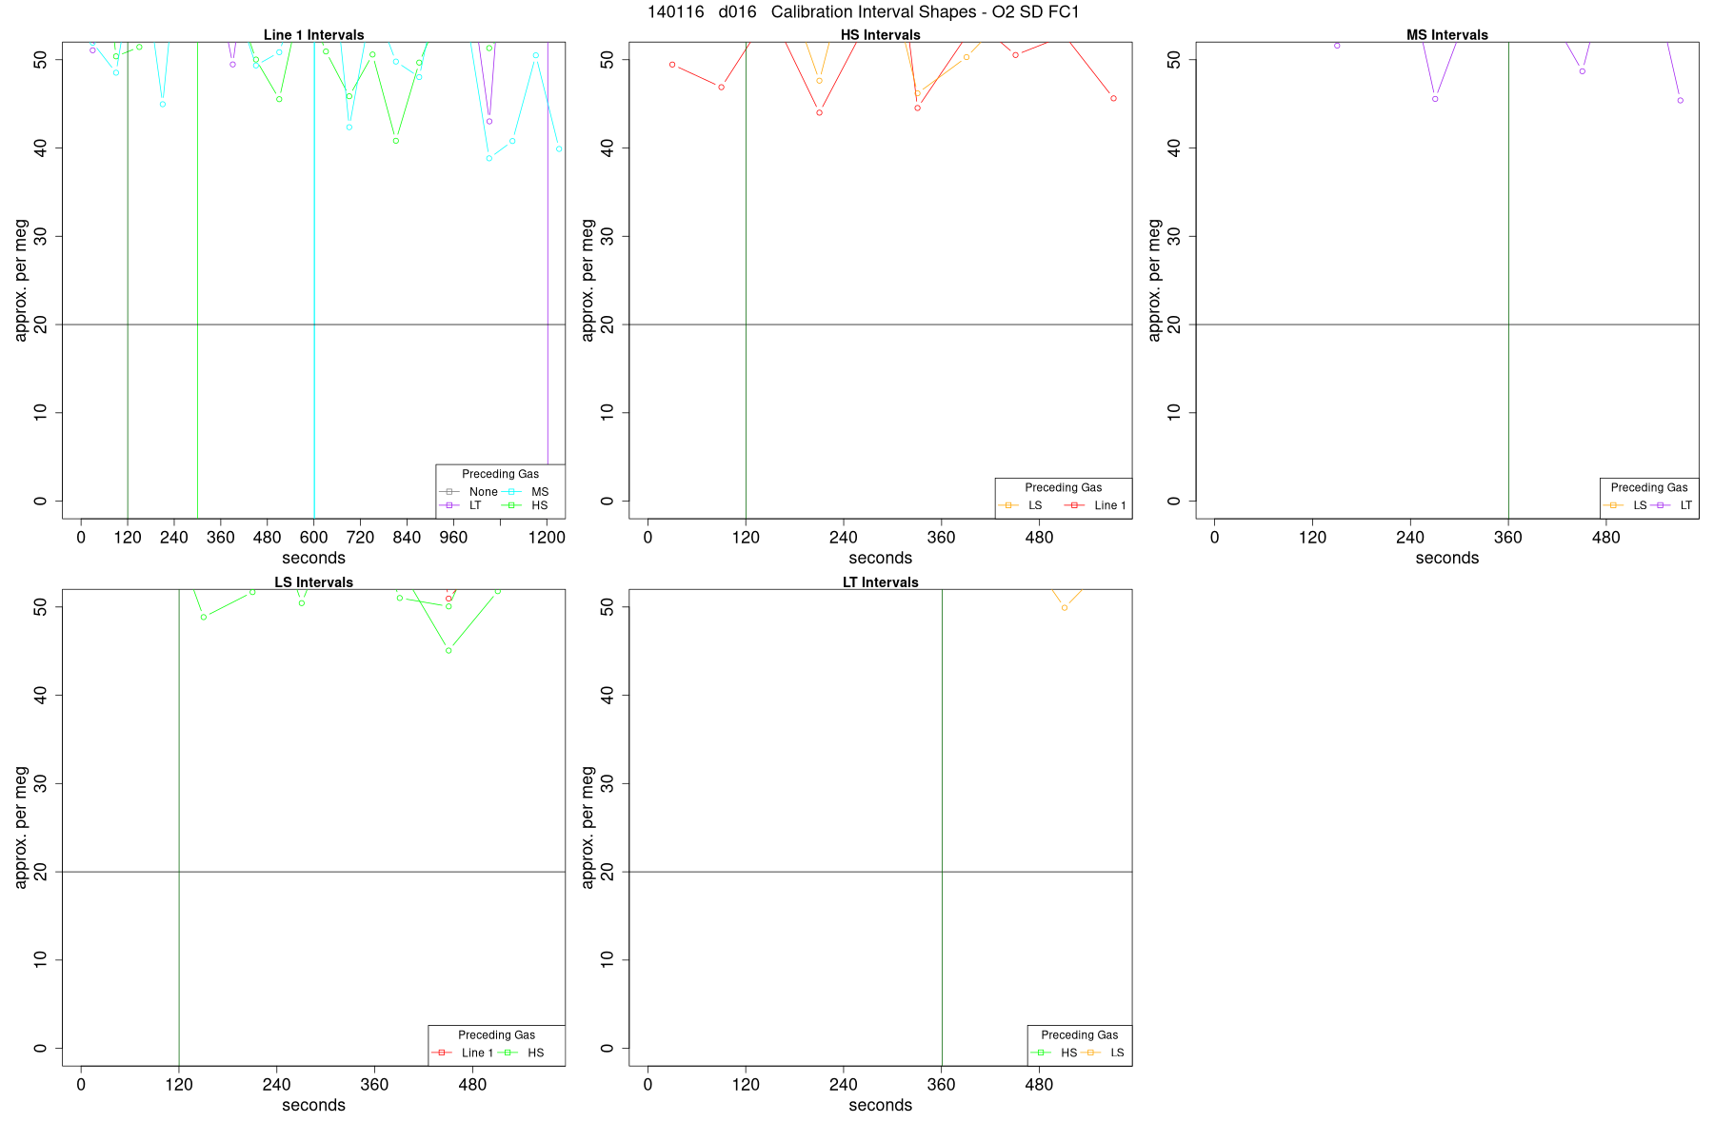Click the purple LT legend marker in Line 1 legend
The width and height of the screenshot is (1714, 1142).
click(449, 505)
